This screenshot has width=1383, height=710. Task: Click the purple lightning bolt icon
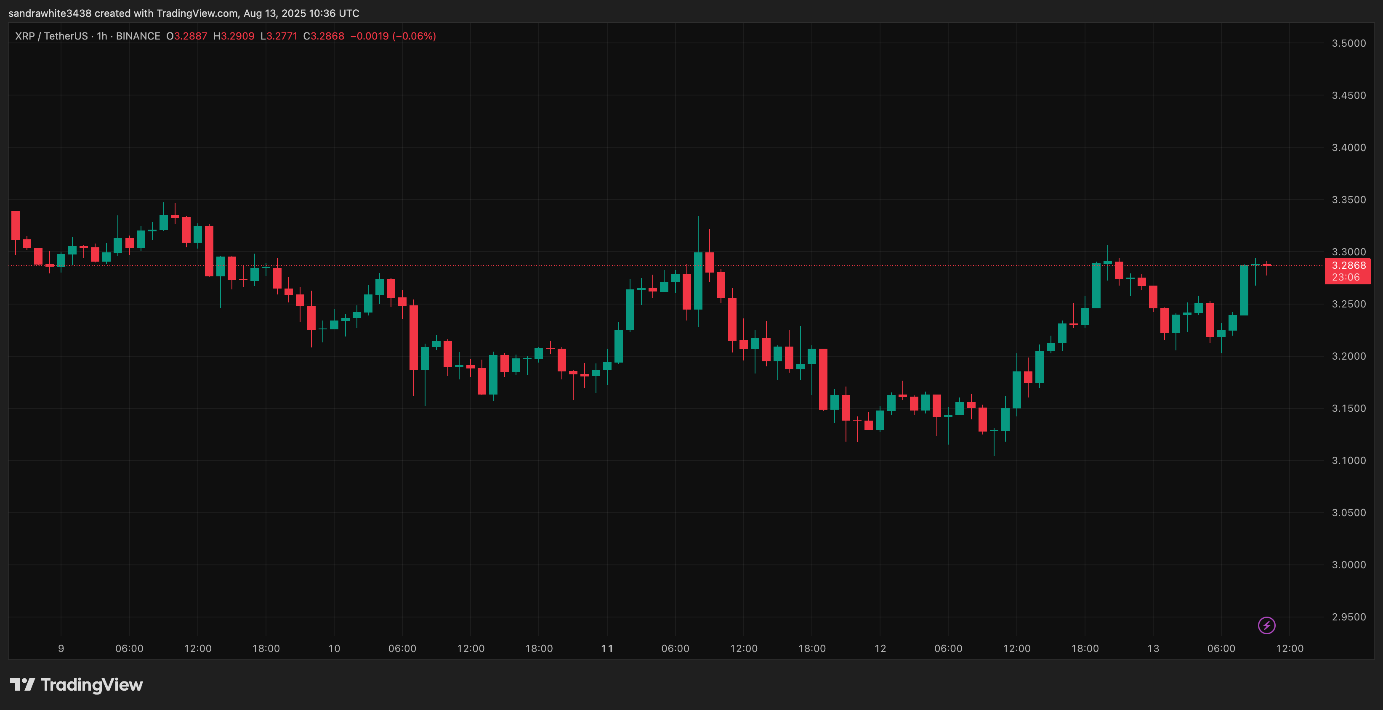tap(1266, 625)
